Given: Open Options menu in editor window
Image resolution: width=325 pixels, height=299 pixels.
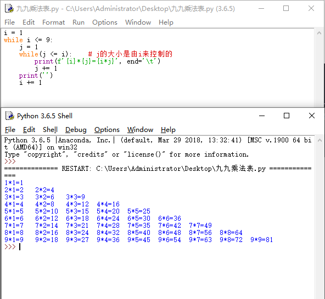Looking at the screenshot, I should pyautogui.click(x=105, y=22).
